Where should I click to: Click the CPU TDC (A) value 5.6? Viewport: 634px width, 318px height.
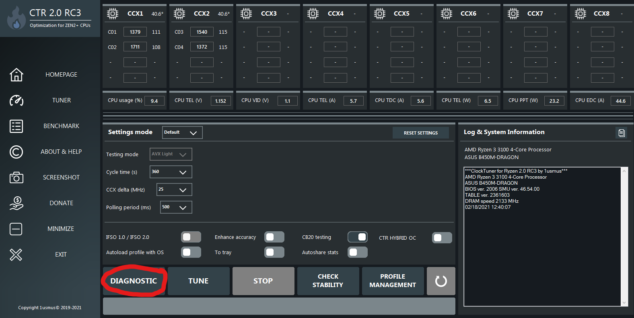click(421, 101)
